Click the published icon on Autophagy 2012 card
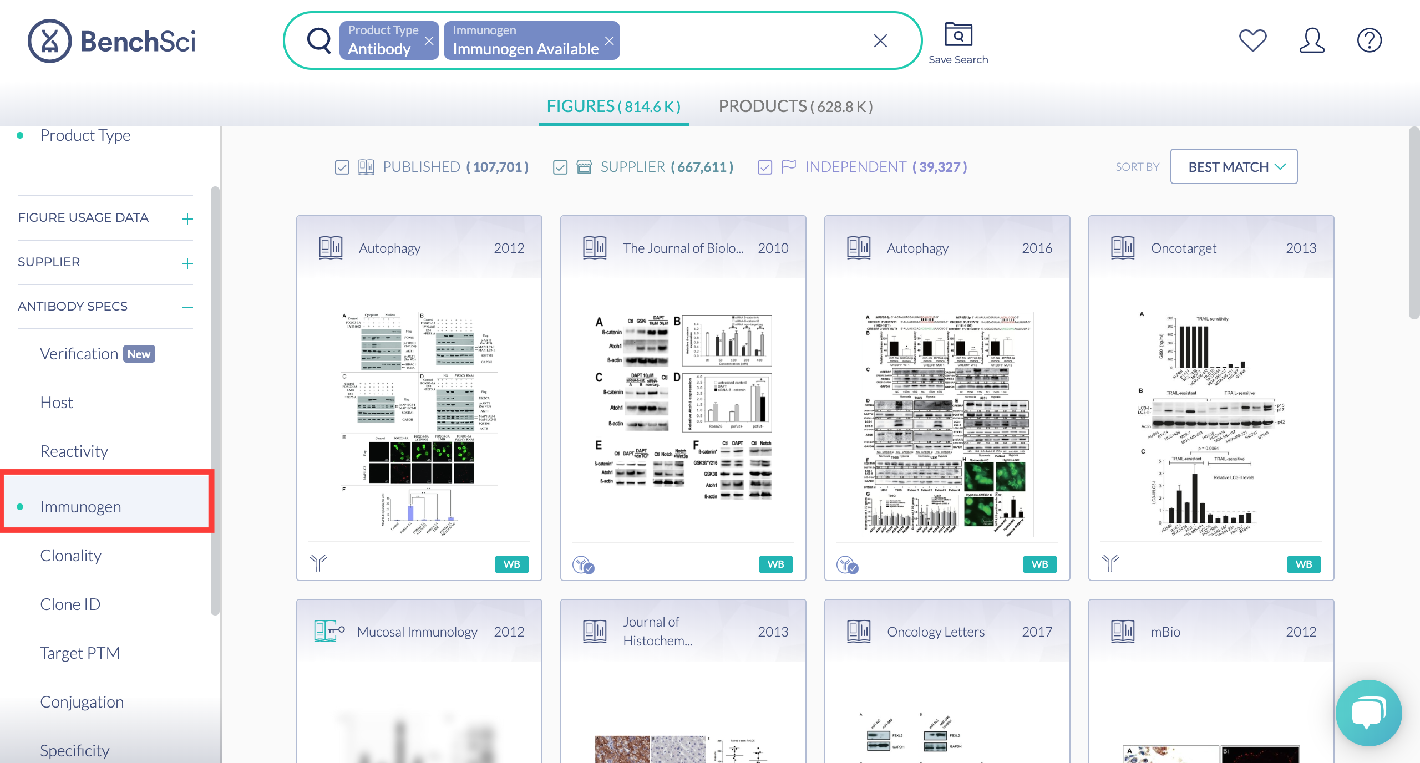The height and width of the screenshot is (763, 1420). pyautogui.click(x=331, y=248)
